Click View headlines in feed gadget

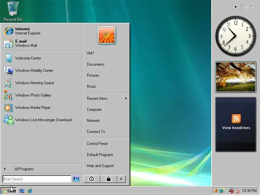coord(236,128)
